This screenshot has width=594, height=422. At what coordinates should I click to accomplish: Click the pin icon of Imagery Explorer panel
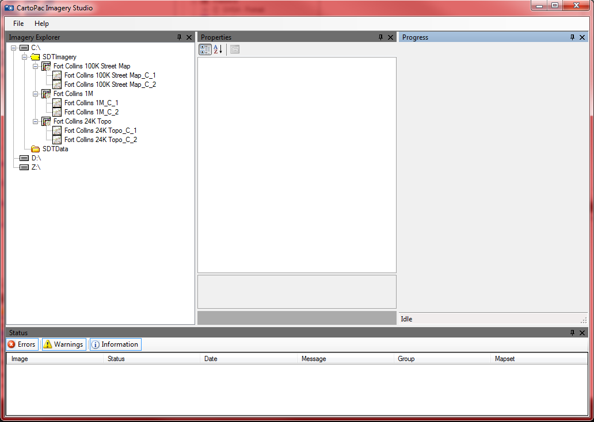click(179, 37)
